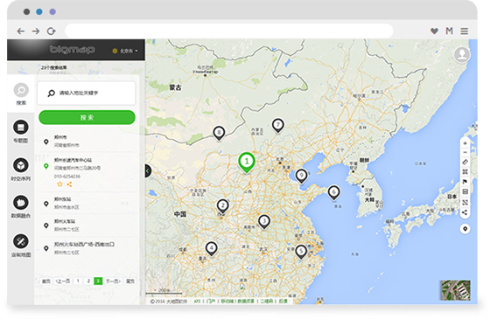Zoom out the map with minus button
The image size is (490, 319).
tap(465, 152)
